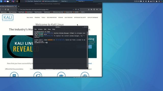Viewport: 163px width, 91px height.
Task: Open the terminal Edit menu
Action: coord(45,29)
